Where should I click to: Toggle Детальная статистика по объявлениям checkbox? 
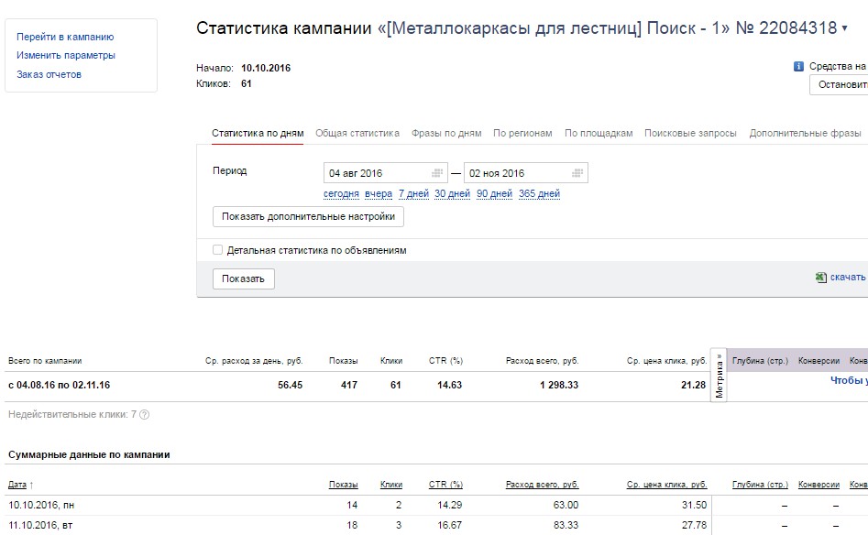pos(218,250)
